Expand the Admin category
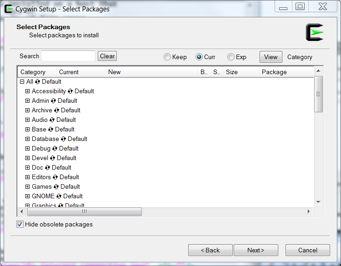This screenshot has height=266, width=341. [x=27, y=101]
